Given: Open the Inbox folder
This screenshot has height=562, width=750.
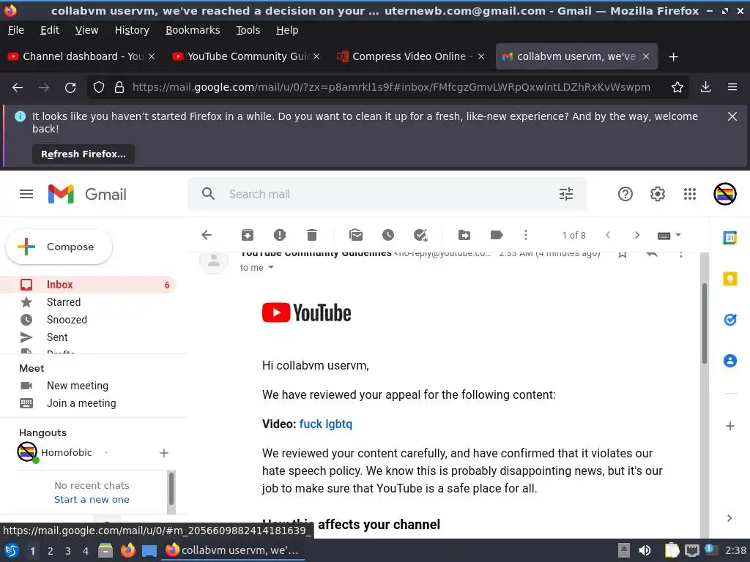Looking at the screenshot, I should pos(88,285).
